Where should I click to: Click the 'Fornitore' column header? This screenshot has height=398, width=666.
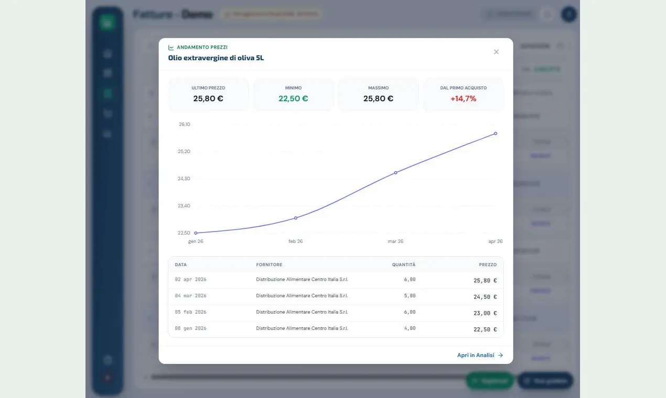coord(269,264)
